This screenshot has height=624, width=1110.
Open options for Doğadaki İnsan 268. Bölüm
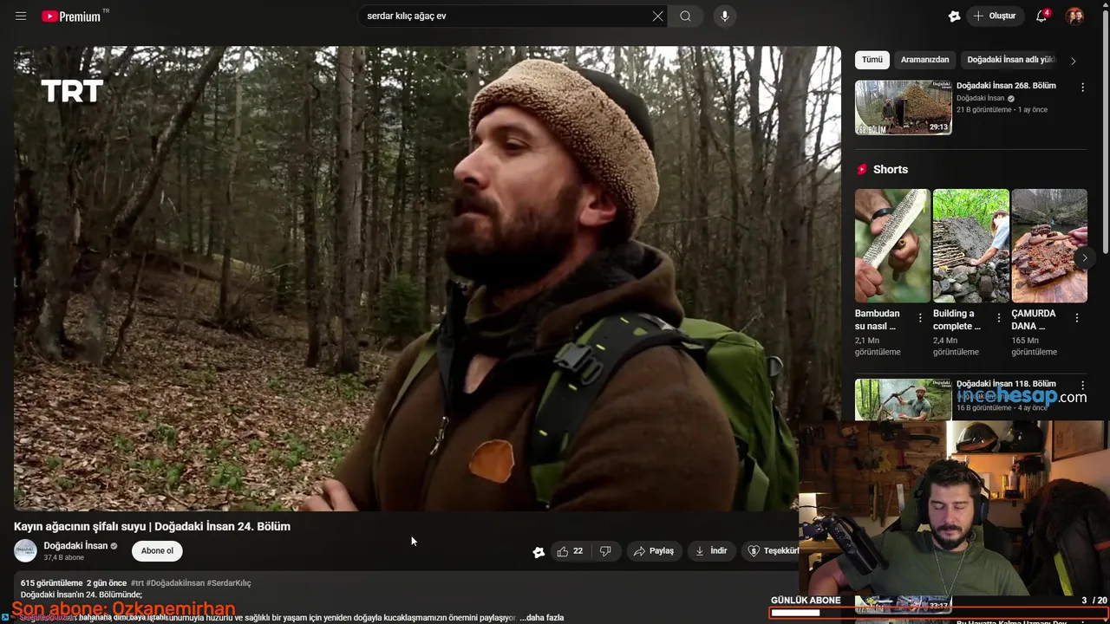coord(1082,88)
